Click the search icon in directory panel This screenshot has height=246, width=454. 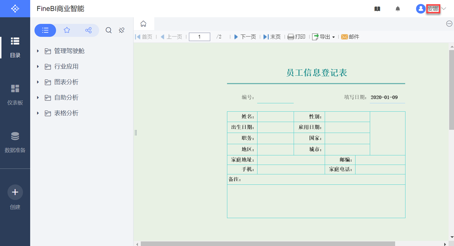(109, 31)
